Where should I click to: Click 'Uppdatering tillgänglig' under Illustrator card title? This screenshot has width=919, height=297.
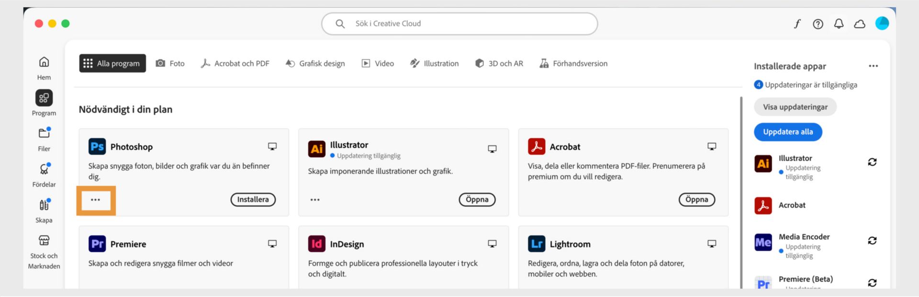click(369, 156)
